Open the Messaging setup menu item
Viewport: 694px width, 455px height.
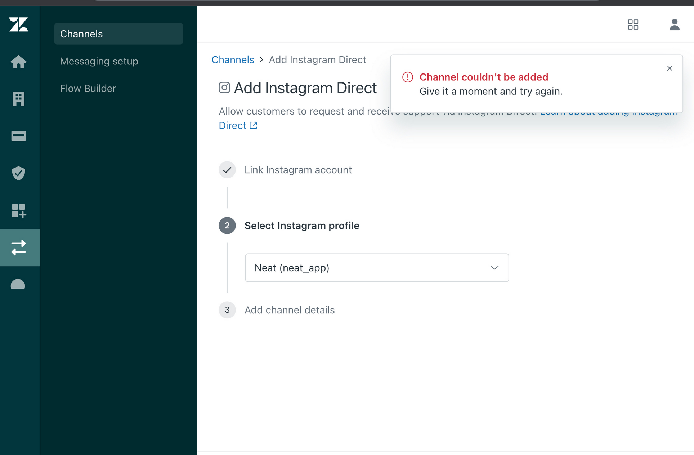99,61
